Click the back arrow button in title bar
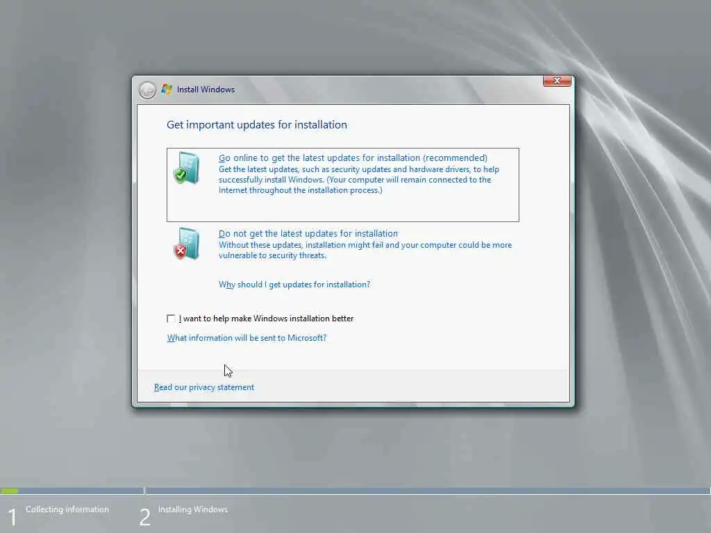The width and height of the screenshot is (711, 533). click(x=147, y=90)
